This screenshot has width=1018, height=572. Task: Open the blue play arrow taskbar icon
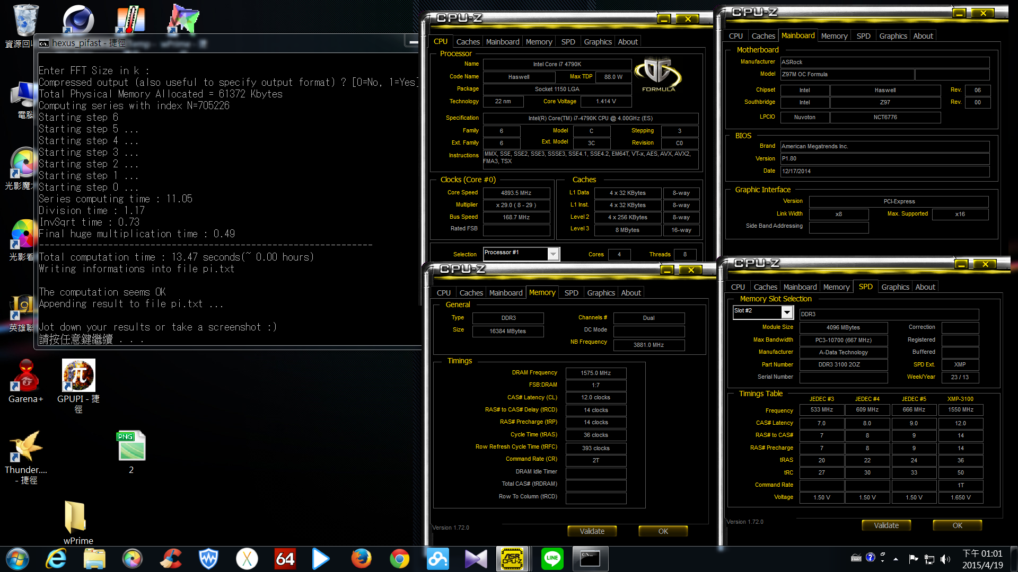click(x=320, y=559)
